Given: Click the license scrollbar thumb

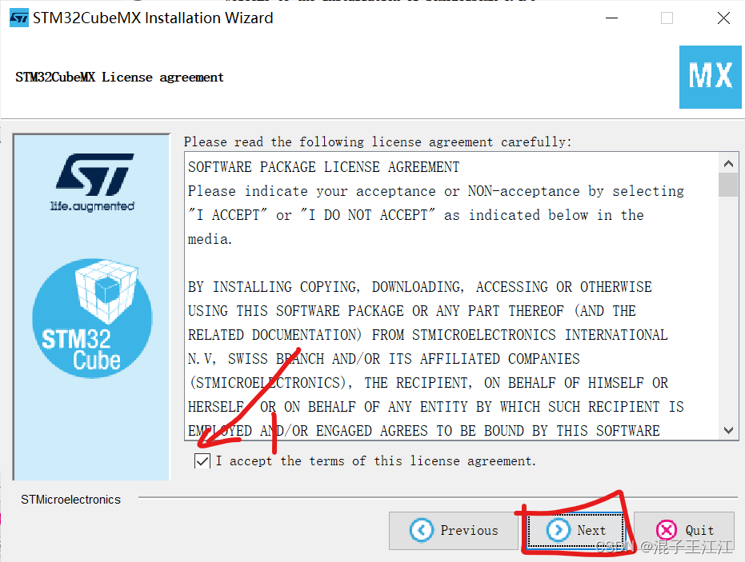Looking at the screenshot, I should 728,185.
